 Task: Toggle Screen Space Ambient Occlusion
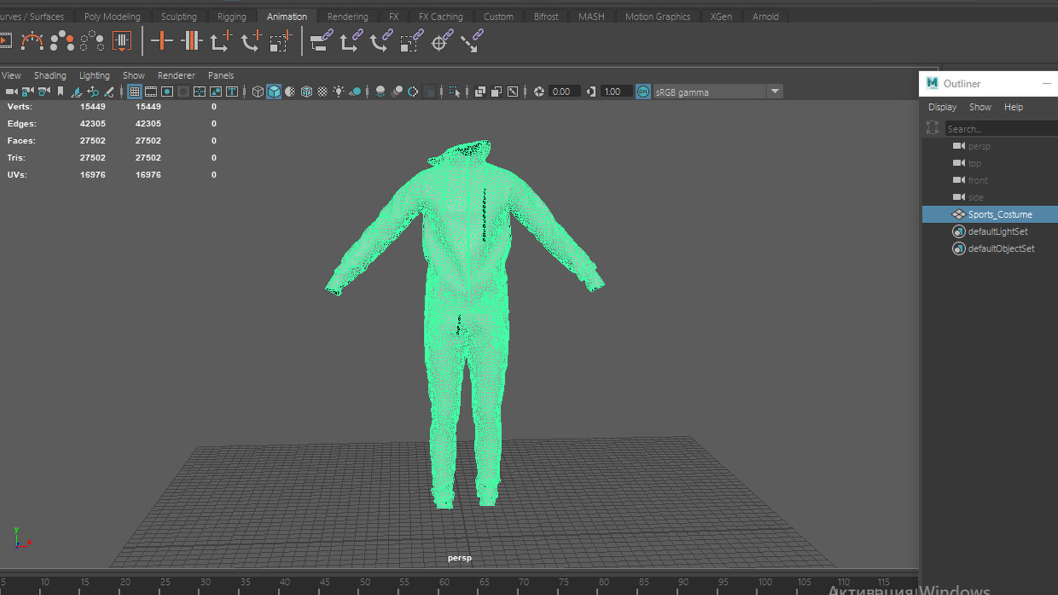[x=380, y=92]
